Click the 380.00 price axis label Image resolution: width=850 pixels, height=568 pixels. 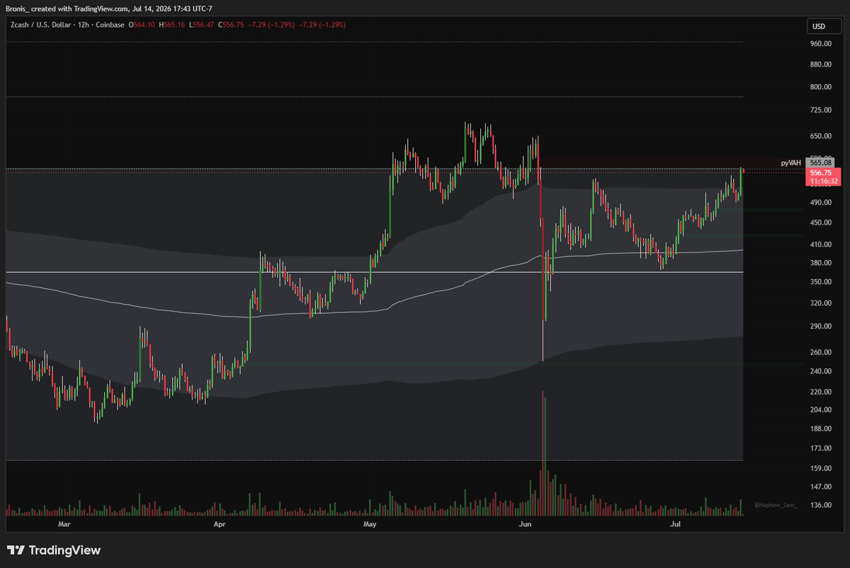820,263
